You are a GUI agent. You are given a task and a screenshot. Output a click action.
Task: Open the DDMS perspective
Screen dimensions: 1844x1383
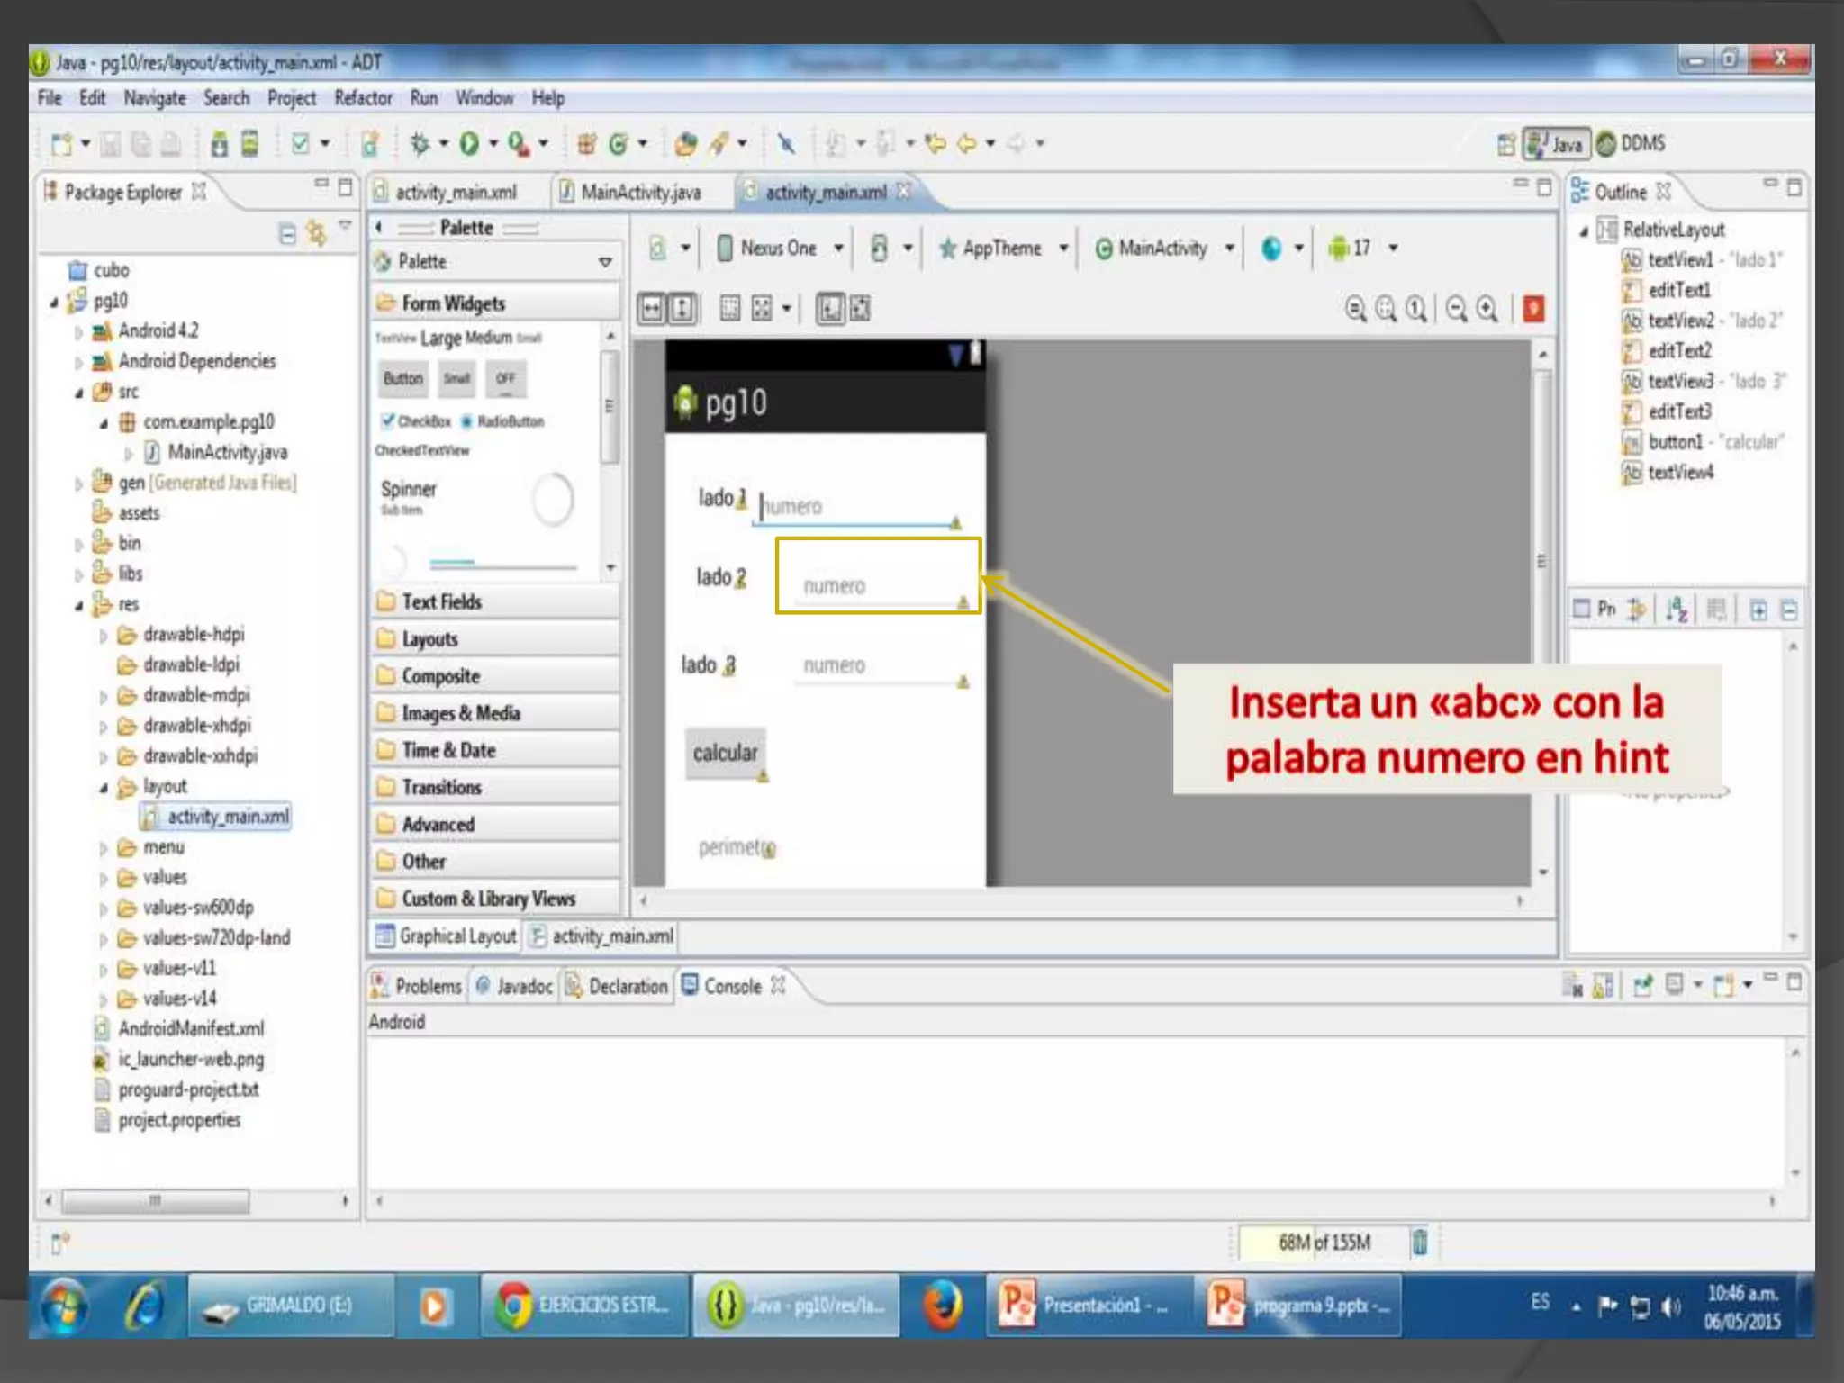pyautogui.click(x=1632, y=144)
